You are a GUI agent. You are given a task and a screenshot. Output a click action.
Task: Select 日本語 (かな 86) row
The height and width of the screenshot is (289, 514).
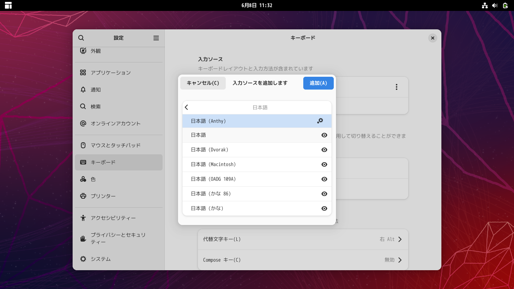click(257, 194)
